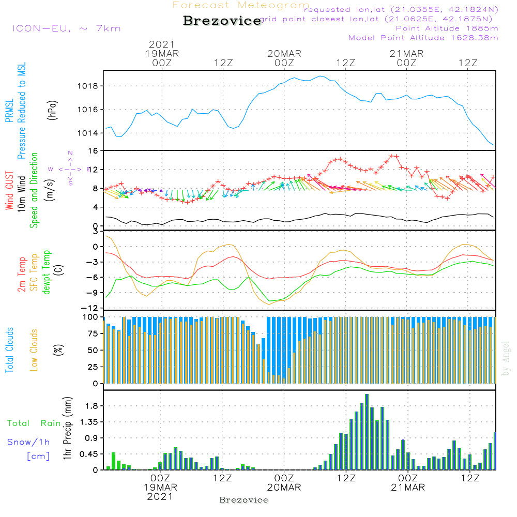Select the 'ICON-EU, ~ 7km' model label
517x517 pixels.
[67, 28]
